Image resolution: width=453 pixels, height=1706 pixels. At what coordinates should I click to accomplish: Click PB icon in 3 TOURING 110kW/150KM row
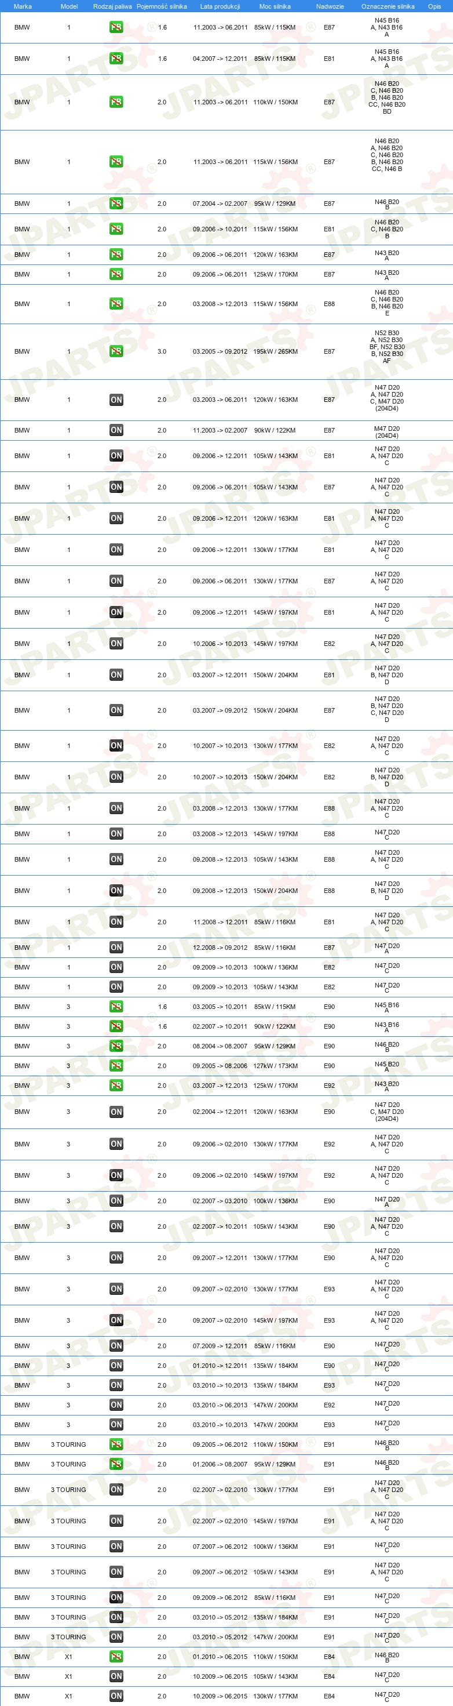click(116, 1445)
